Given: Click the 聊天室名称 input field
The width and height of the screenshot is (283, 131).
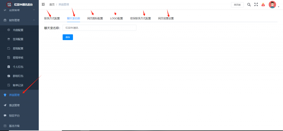Looking at the screenshot, I should click(99, 28).
